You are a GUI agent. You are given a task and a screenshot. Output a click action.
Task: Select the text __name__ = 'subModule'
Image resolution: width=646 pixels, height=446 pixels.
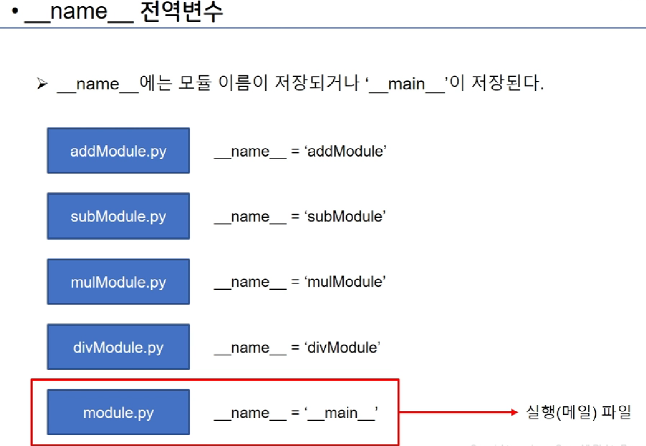tap(300, 217)
